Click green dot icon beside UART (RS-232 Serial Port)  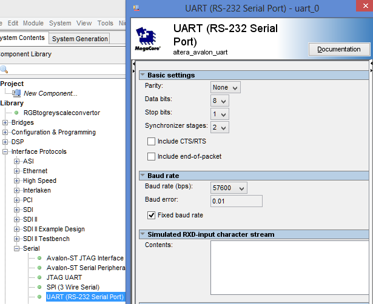point(39,297)
